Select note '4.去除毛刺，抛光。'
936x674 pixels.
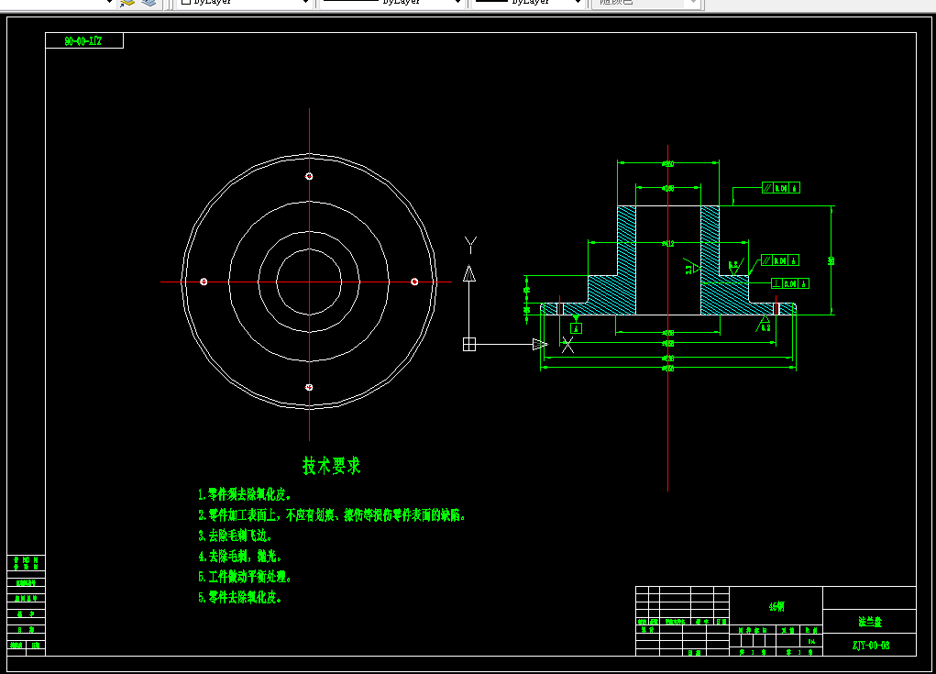tap(239, 556)
